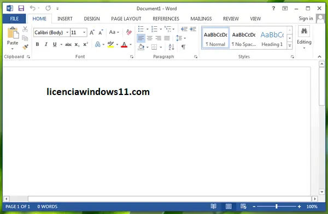This screenshot has height=214, width=328.
Task: Show paragraph marks with the pilcrow icon
Action: [184, 47]
